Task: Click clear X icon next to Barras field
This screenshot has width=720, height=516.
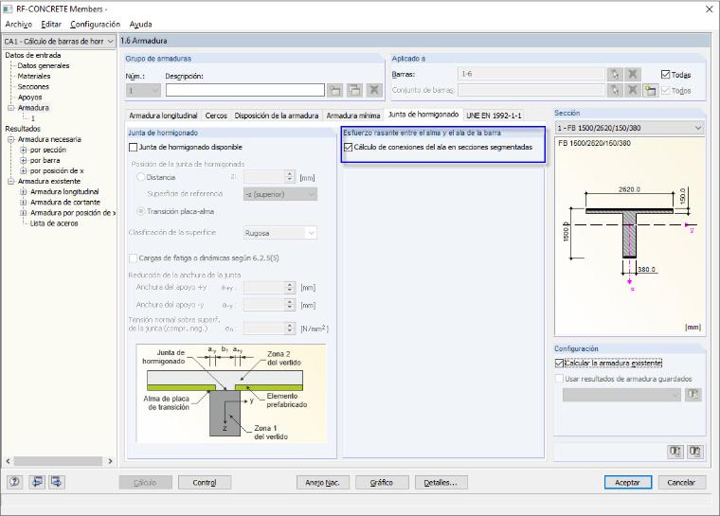Action: click(633, 74)
